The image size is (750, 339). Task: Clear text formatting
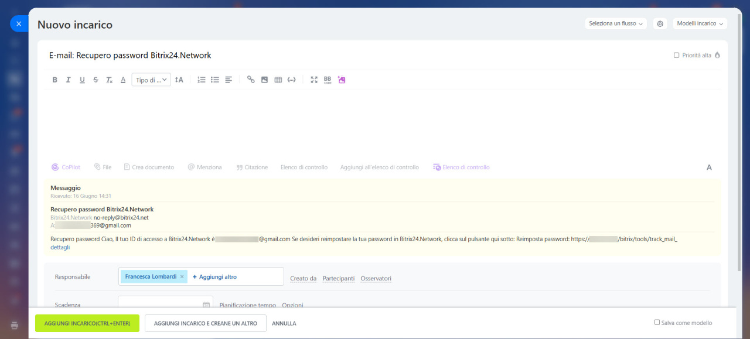109,80
